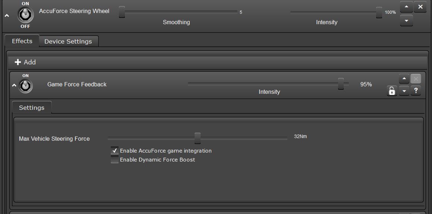
Task: Select the Effects tab
Action: pyautogui.click(x=22, y=41)
